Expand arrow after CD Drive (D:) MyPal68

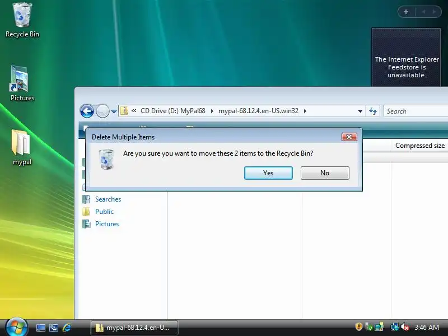(212, 111)
